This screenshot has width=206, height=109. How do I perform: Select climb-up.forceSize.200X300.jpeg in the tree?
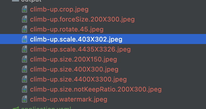click(82, 19)
